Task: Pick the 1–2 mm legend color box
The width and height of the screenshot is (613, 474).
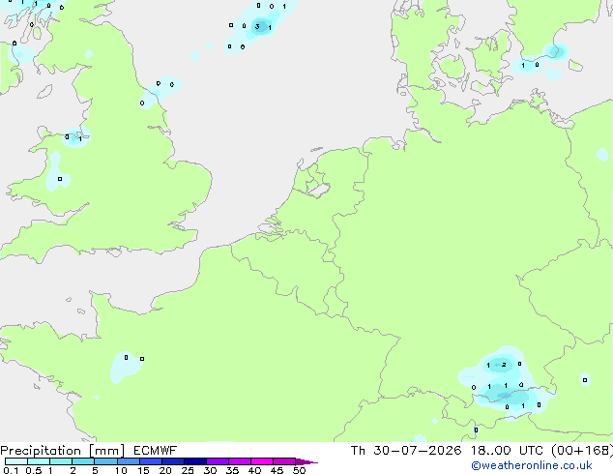Action: 61,461
